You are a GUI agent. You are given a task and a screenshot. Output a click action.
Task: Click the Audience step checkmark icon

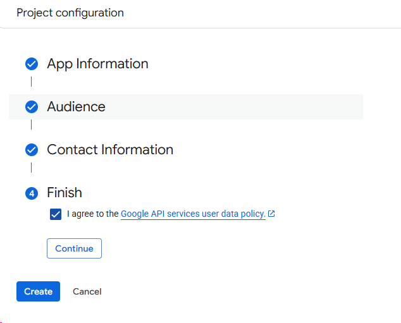(x=32, y=107)
